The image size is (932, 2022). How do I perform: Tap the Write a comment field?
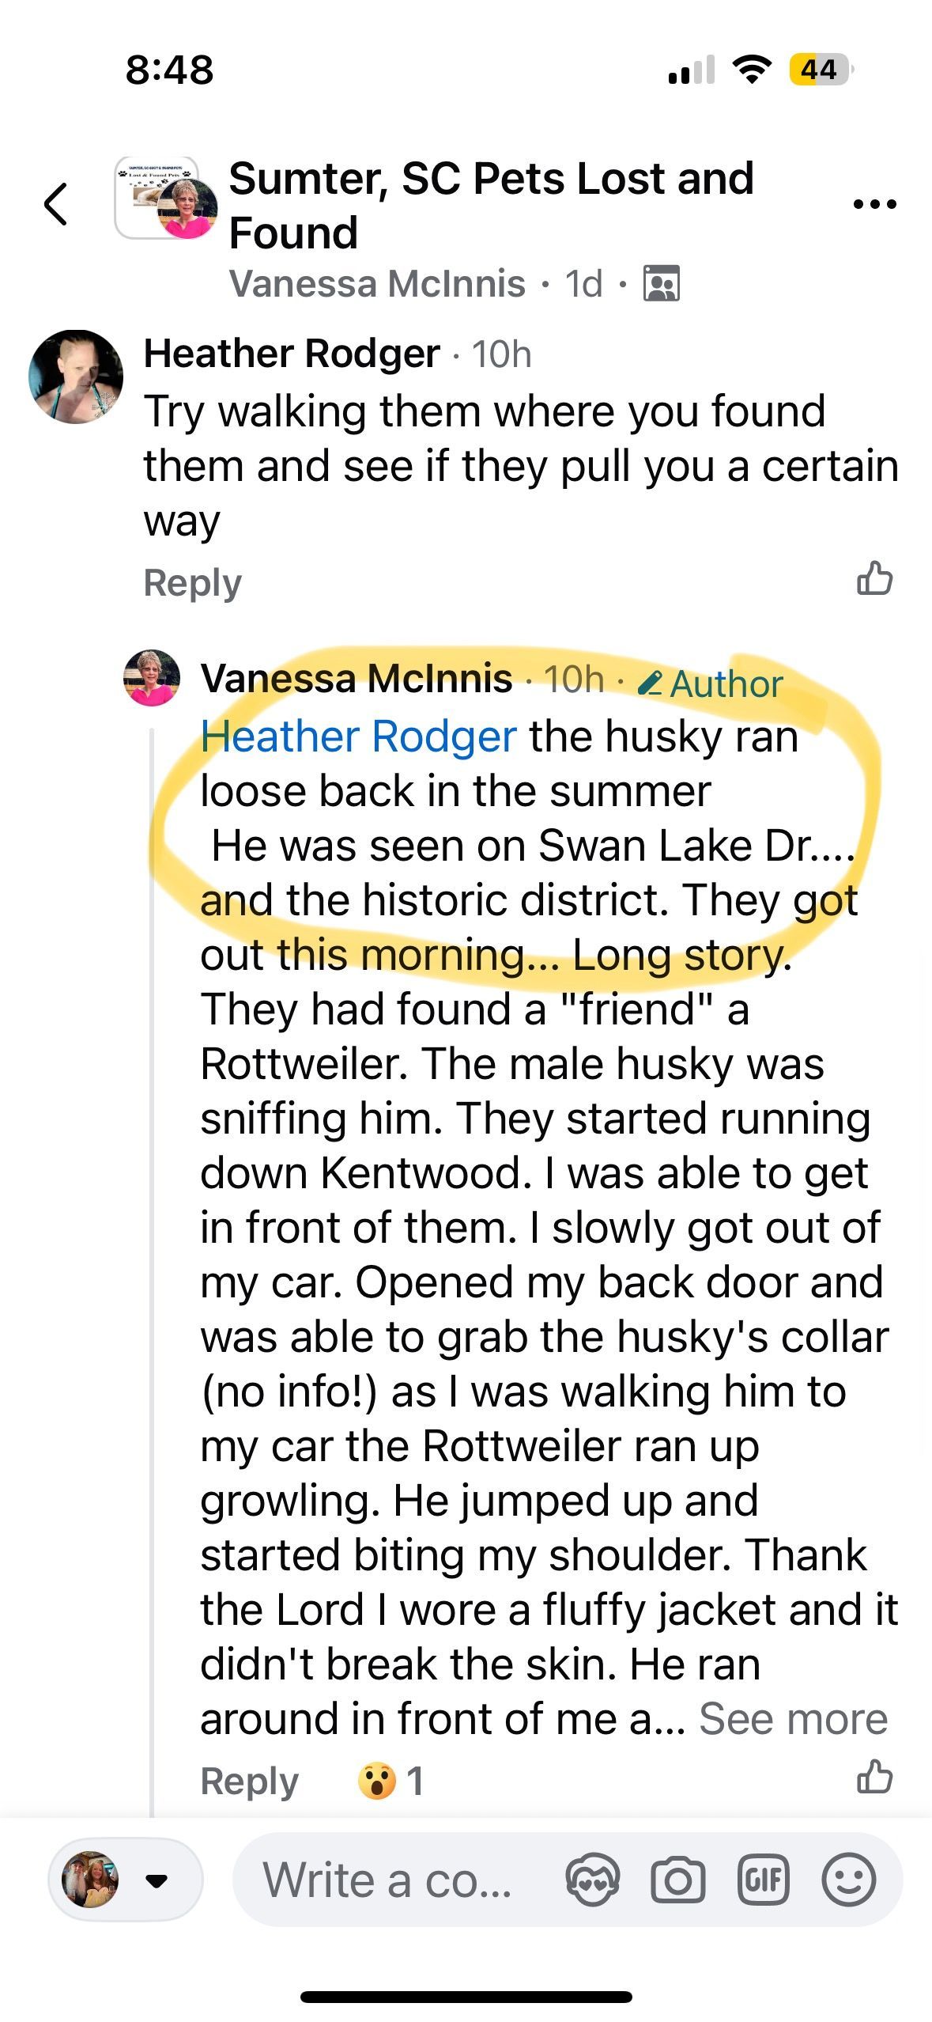click(387, 1879)
